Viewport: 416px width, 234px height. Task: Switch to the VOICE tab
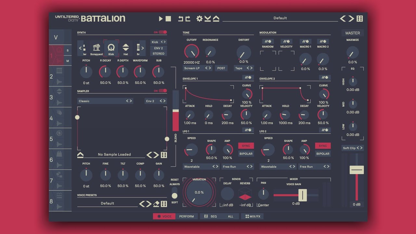(164, 216)
